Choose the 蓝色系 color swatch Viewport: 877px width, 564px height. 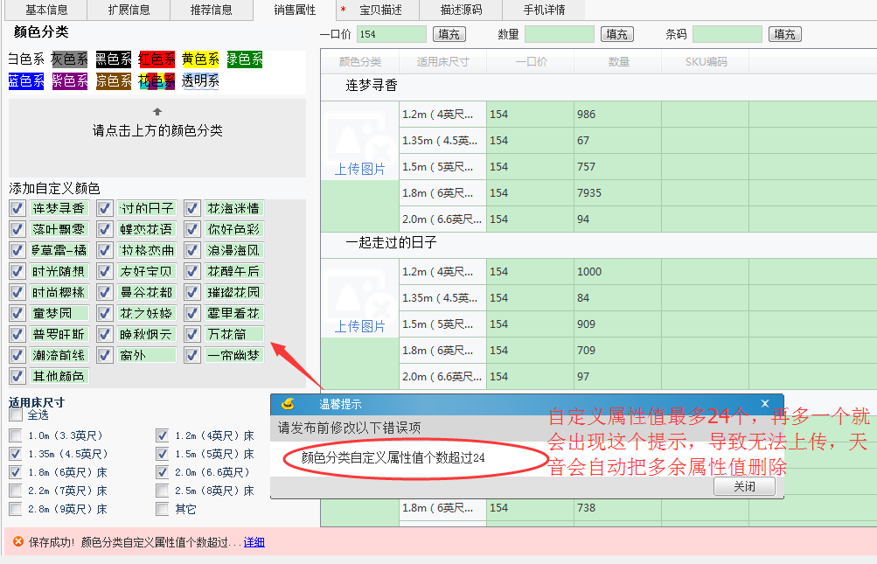tap(25, 81)
